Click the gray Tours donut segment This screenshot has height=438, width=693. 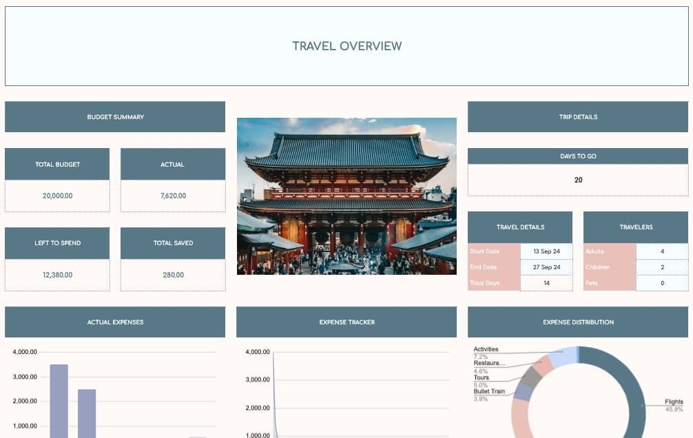pyautogui.click(x=532, y=377)
